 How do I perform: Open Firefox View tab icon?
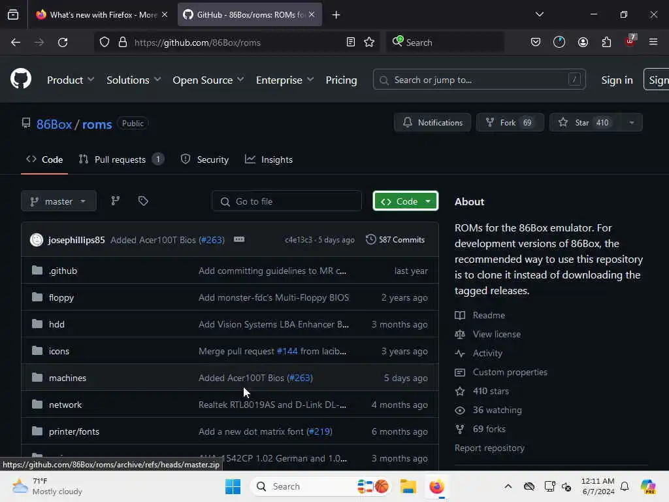click(x=13, y=14)
